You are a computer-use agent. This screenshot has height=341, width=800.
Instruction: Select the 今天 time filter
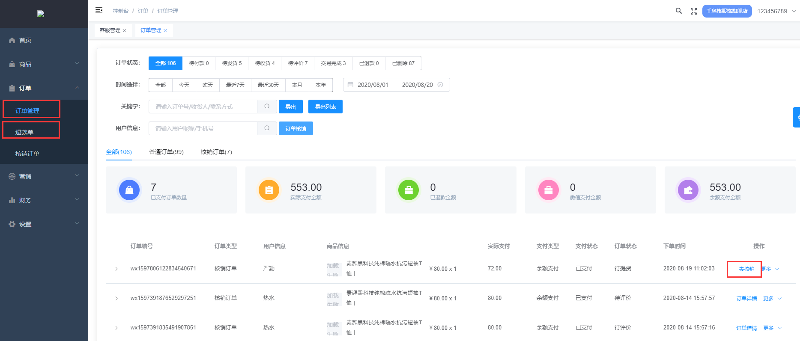tap(184, 85)
